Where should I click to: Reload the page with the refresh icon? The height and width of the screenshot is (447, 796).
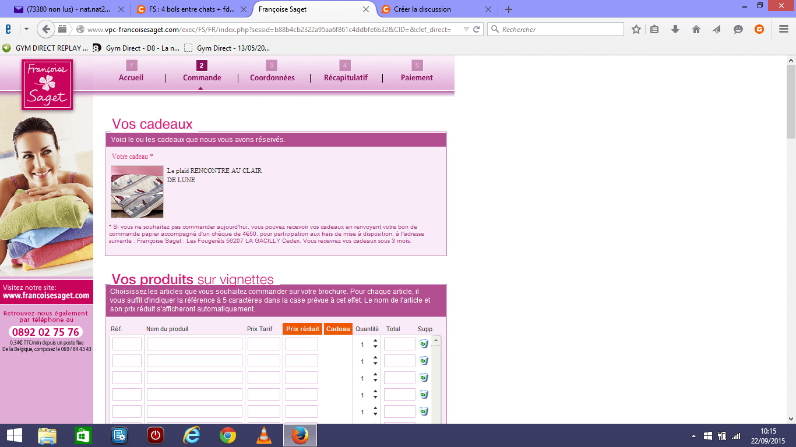[x=476, y=30]
